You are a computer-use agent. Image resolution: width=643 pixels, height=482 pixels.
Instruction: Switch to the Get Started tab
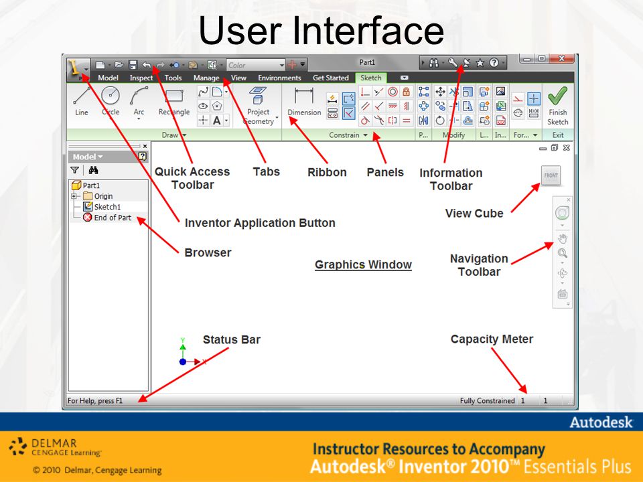[x=330, y=78]
